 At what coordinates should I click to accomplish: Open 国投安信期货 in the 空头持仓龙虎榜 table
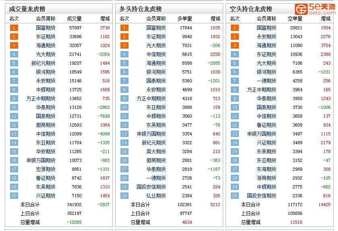(262, 196)
